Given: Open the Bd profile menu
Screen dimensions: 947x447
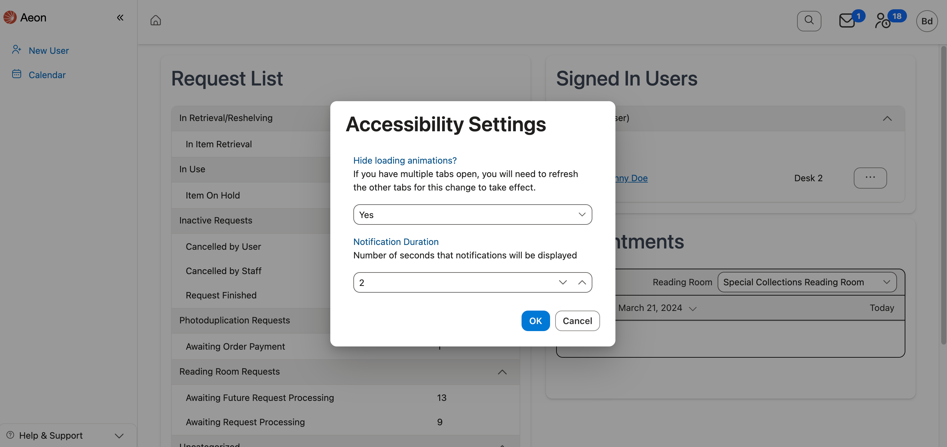Looking at the screenshot, I should 927,21.
